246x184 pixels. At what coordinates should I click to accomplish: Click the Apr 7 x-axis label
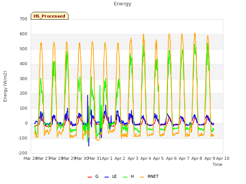[x=184, y=158]
